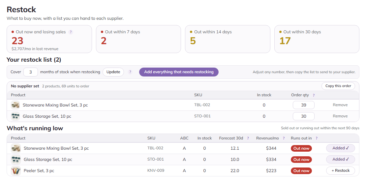
Task: Click Stoneware Mixing Bowl thumbnail in running low table
Action: (15, 148)
